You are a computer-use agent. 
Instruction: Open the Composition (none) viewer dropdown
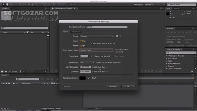tap(75, 8)
